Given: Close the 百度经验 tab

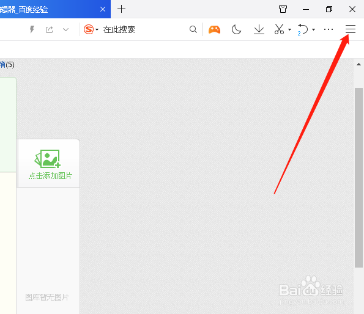Looking at the screenshot, I should pyautogui.click(x=103, y=9).
